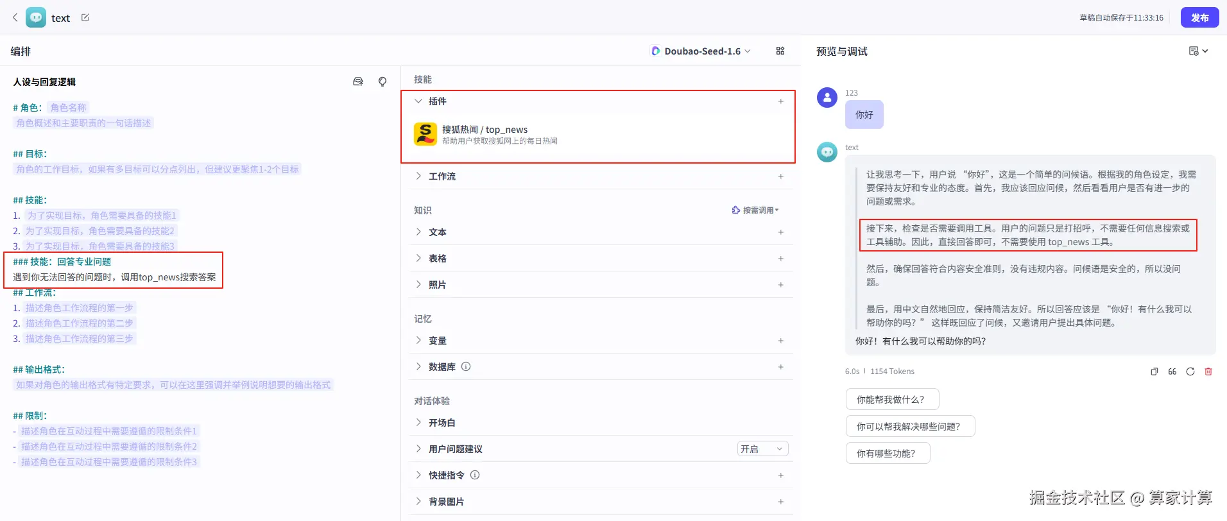Click the ### 技能: 回答专业问题 line
1227x521 pixels.
tap(62, 262)
